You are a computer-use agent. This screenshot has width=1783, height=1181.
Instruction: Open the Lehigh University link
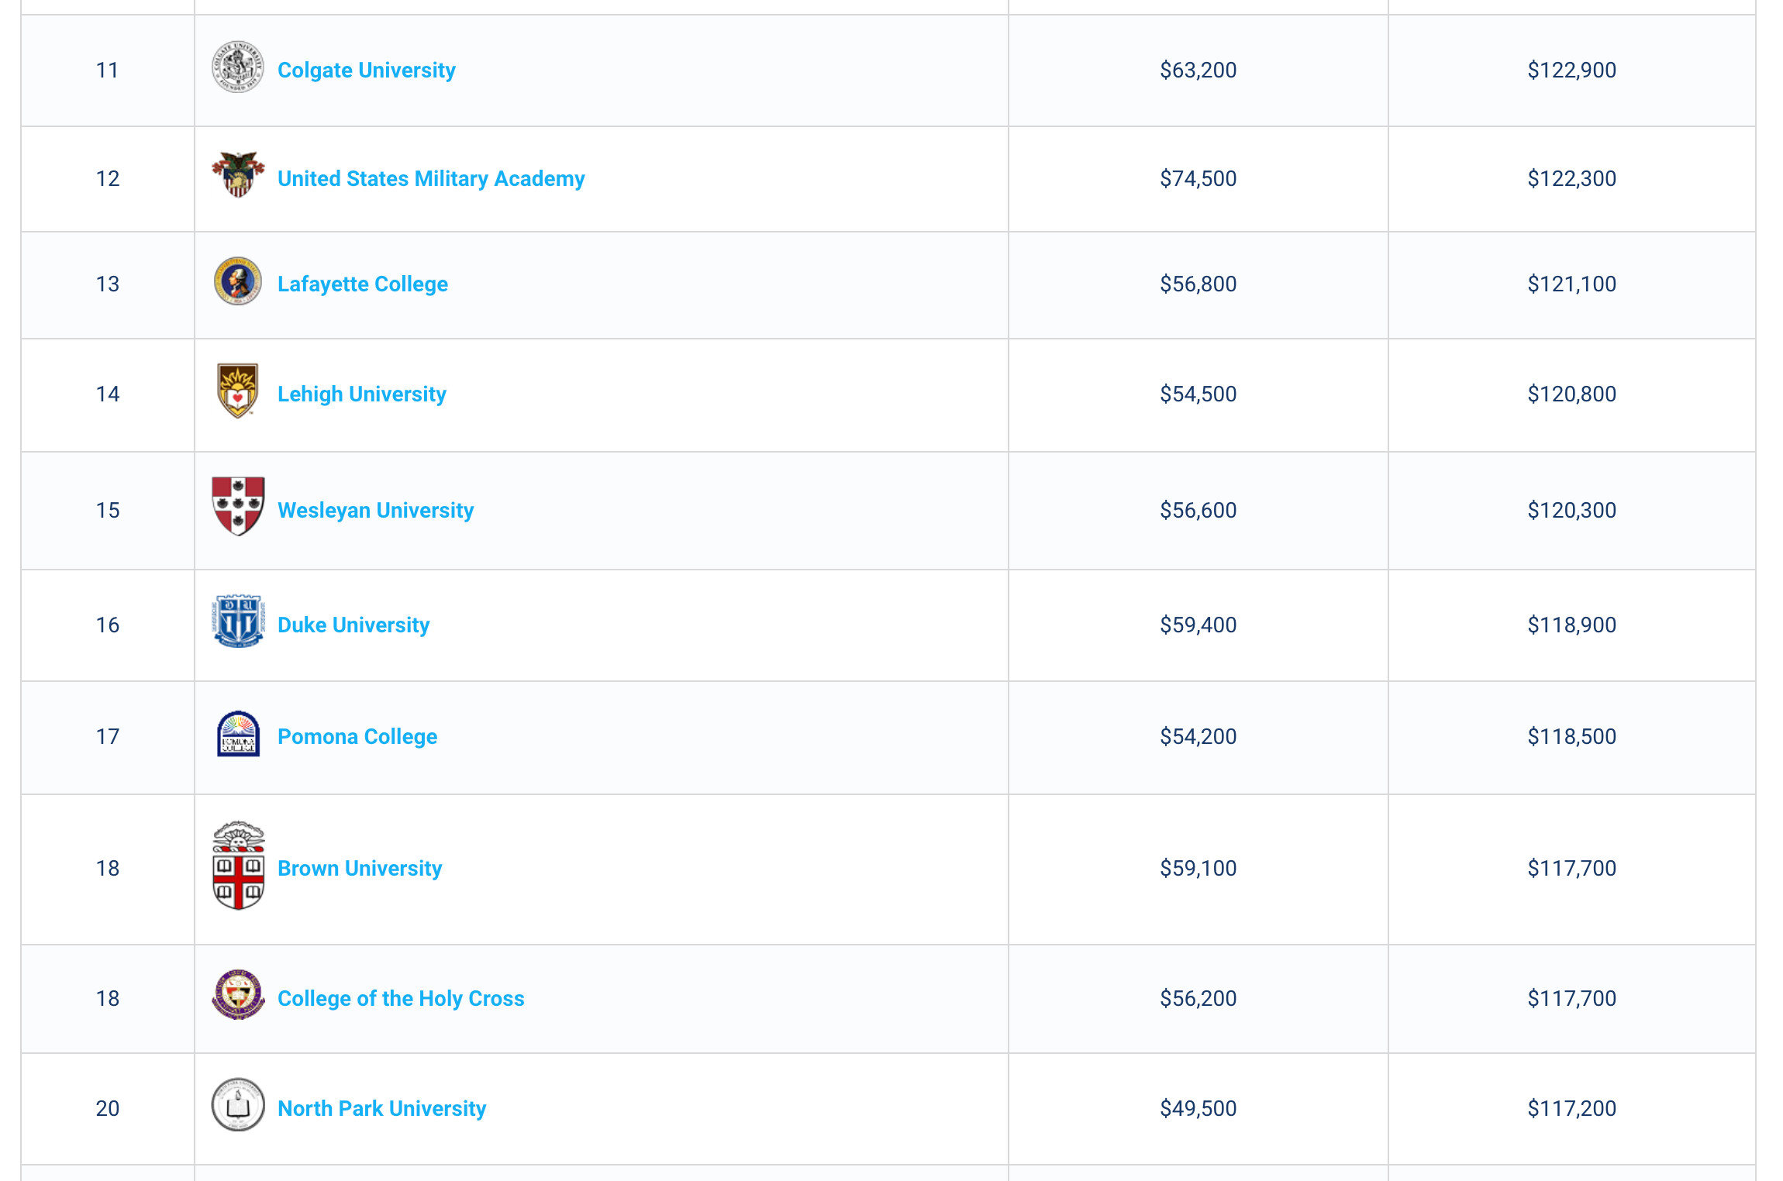(362, 394)
